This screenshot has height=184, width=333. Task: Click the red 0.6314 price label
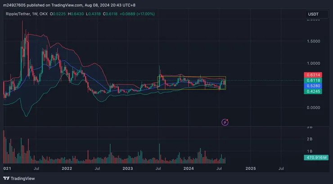click(313, 75)
